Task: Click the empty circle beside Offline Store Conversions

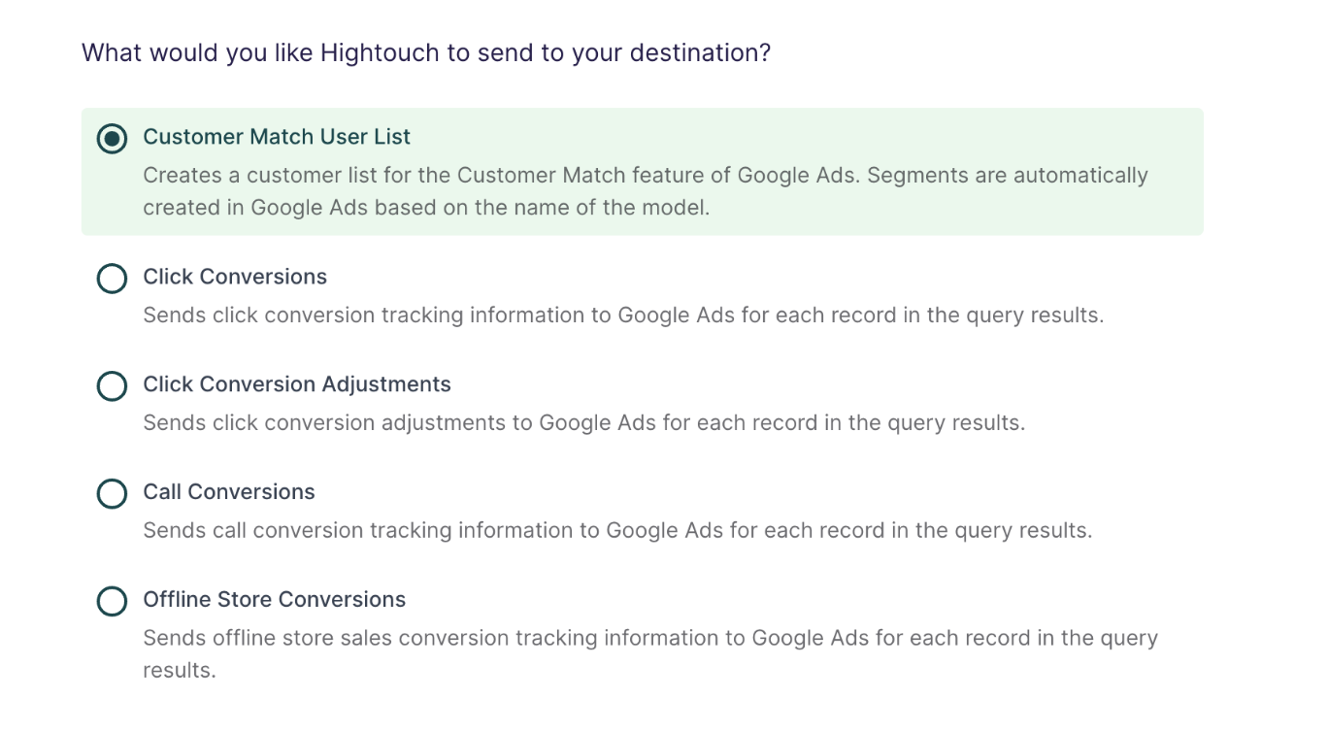Action: coord(112,601)
